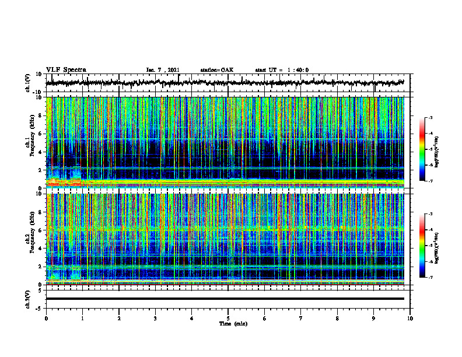Click the "4" kHz tick on ch.1 spectrogram

(41, 152)
